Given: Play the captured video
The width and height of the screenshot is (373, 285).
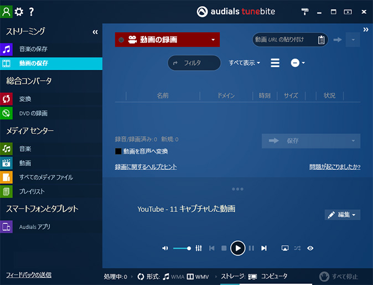Looking at the screenshot, I should (x=237, y=248).
